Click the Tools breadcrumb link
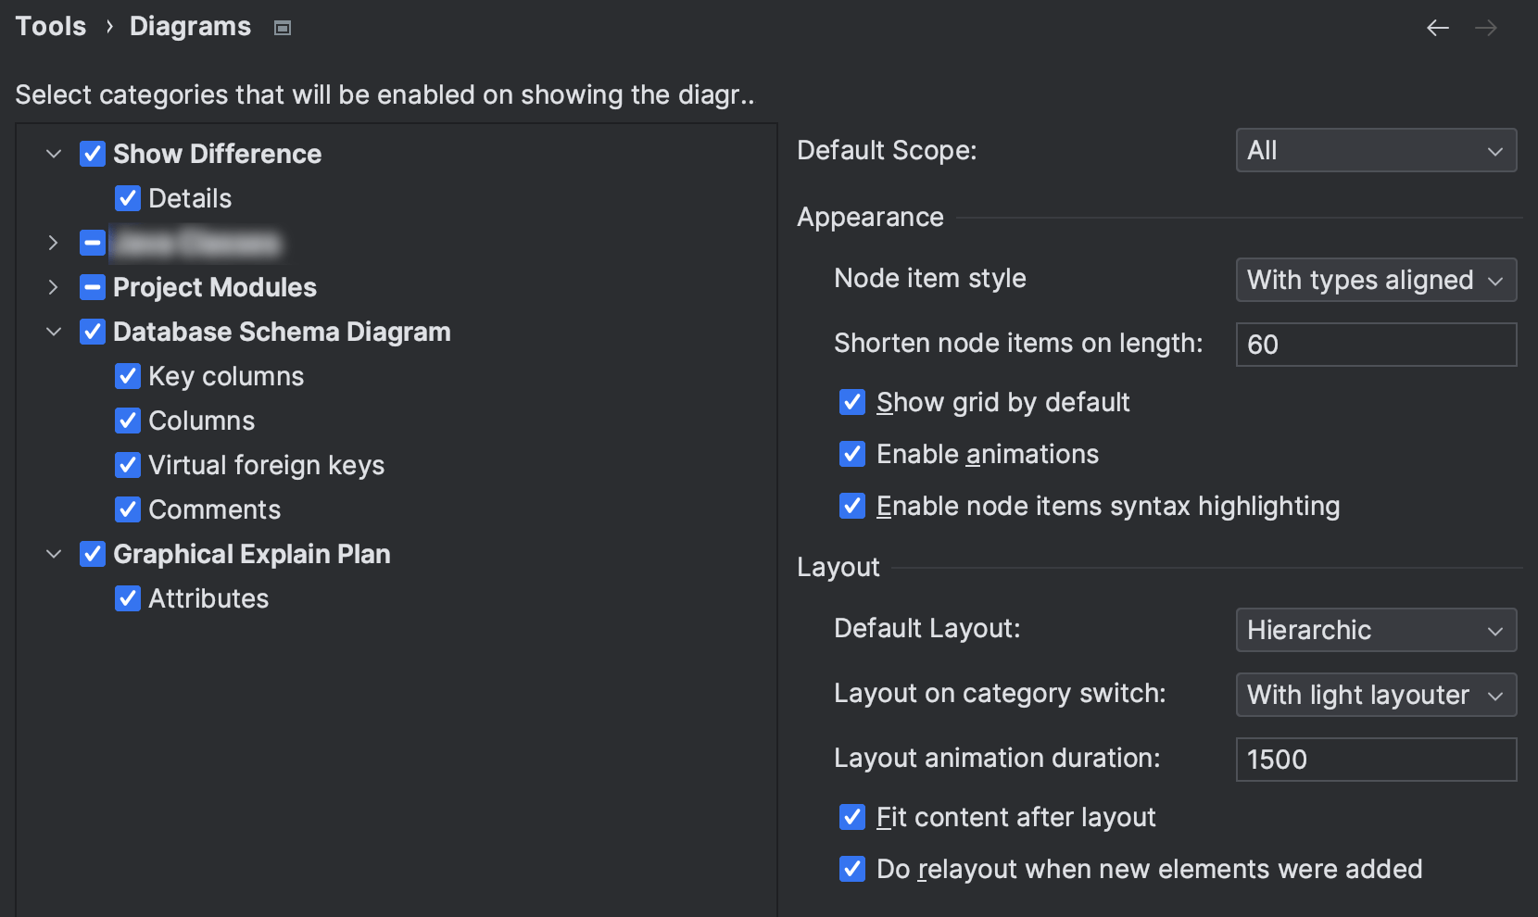 point(50,26)
